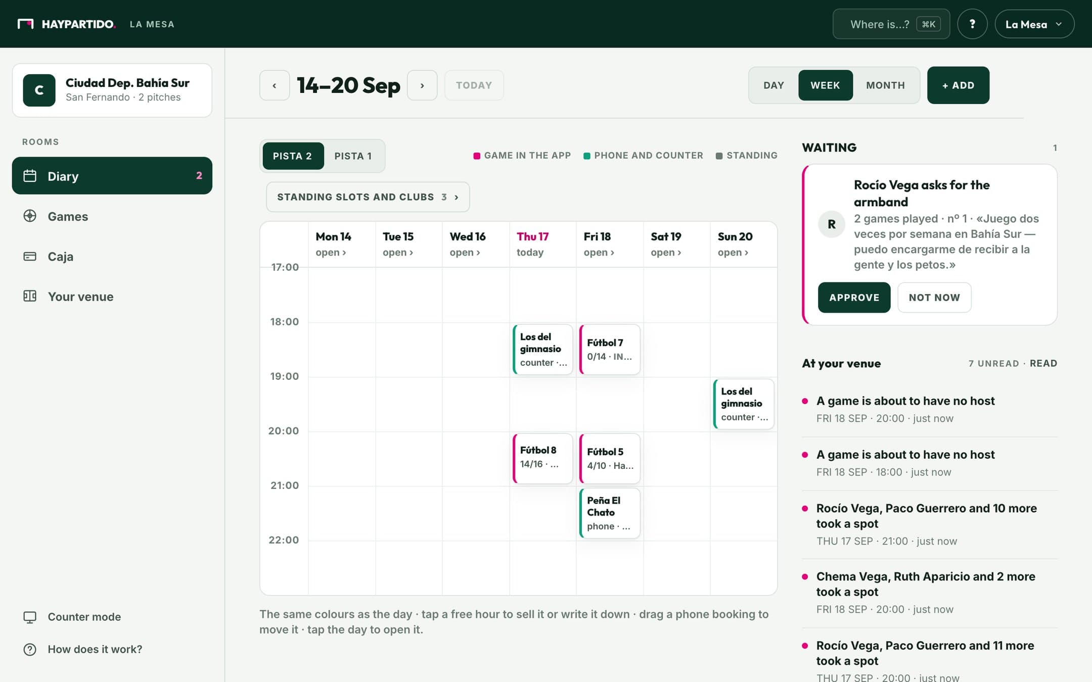Image resolution: width=1092 pixels, height=682 pixels.
Task: Open Sunday's Los del gimnasio booking
Action: [743, 404]
